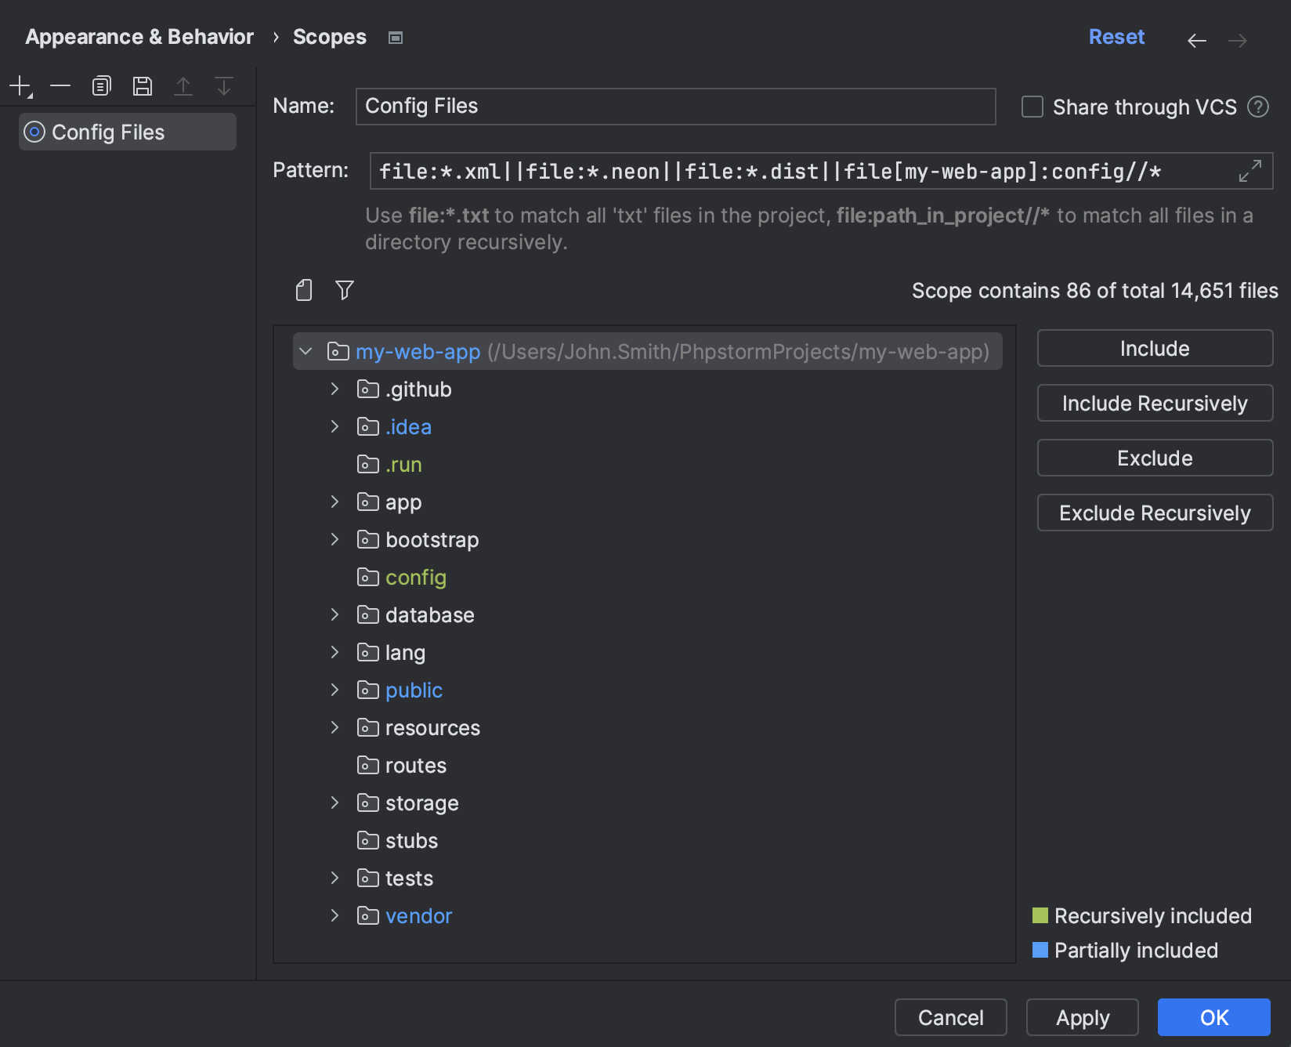This screenshot has width=1291, height=1047.
Task: Expand the bootstrap folder
Action: (335, 539)
